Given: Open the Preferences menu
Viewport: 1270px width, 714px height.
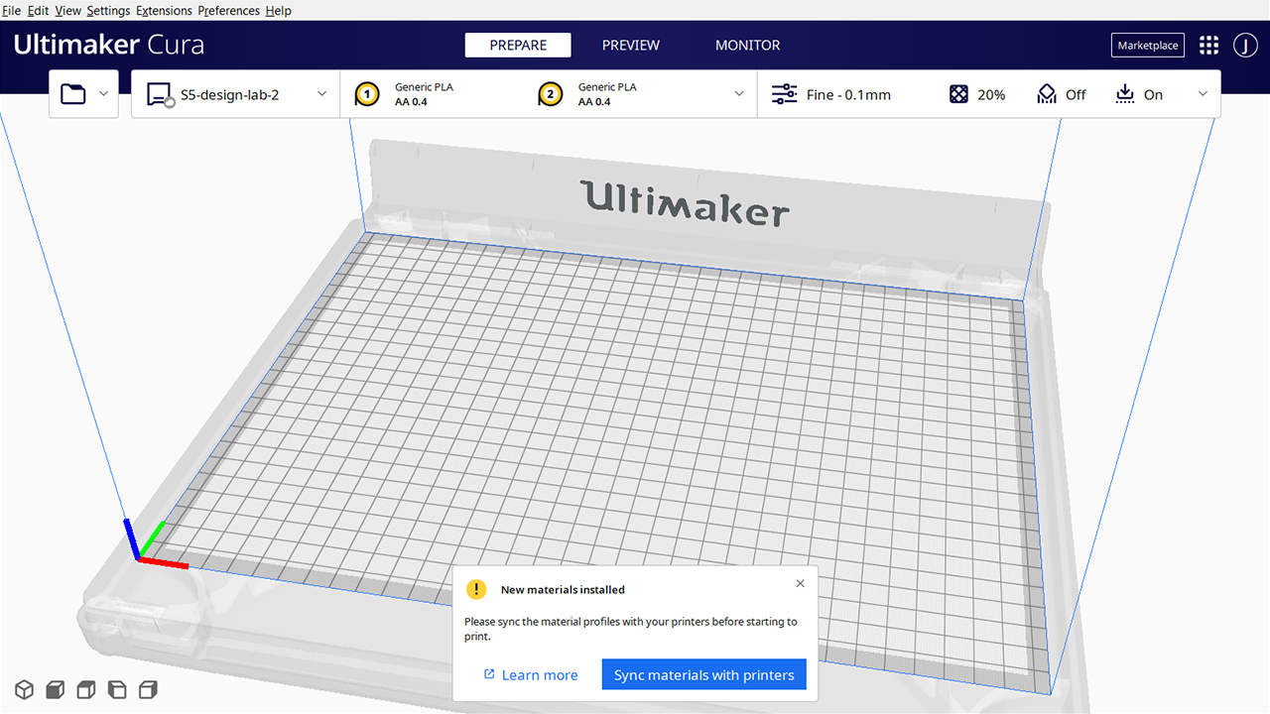Looking at the screenshot, I should pos(229,11).
